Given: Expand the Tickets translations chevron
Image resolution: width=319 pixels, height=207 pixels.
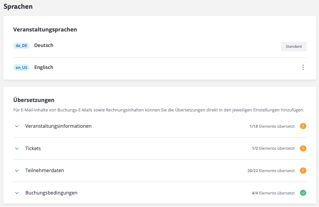Looking at the screenshot, I should click(17, 149).
